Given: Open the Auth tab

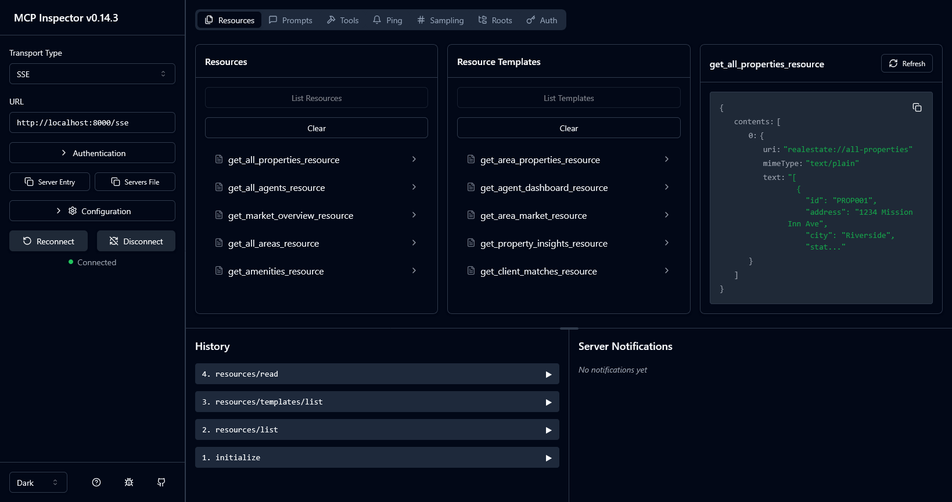Looking at the screenshot, I should (x=542, y=20).
